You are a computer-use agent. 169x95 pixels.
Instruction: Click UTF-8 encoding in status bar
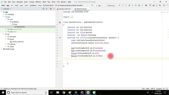pos(153,89)
